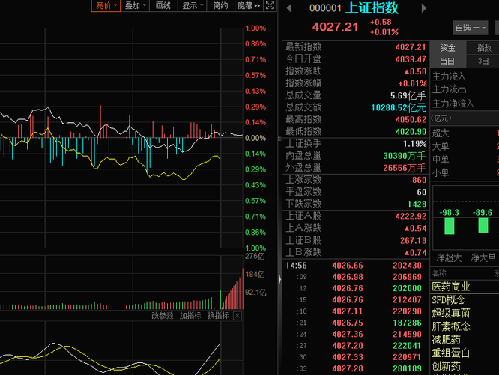Open the 显示 display dropdown
The width and height of the screenshot is (499, 375).
coord(193,5)
